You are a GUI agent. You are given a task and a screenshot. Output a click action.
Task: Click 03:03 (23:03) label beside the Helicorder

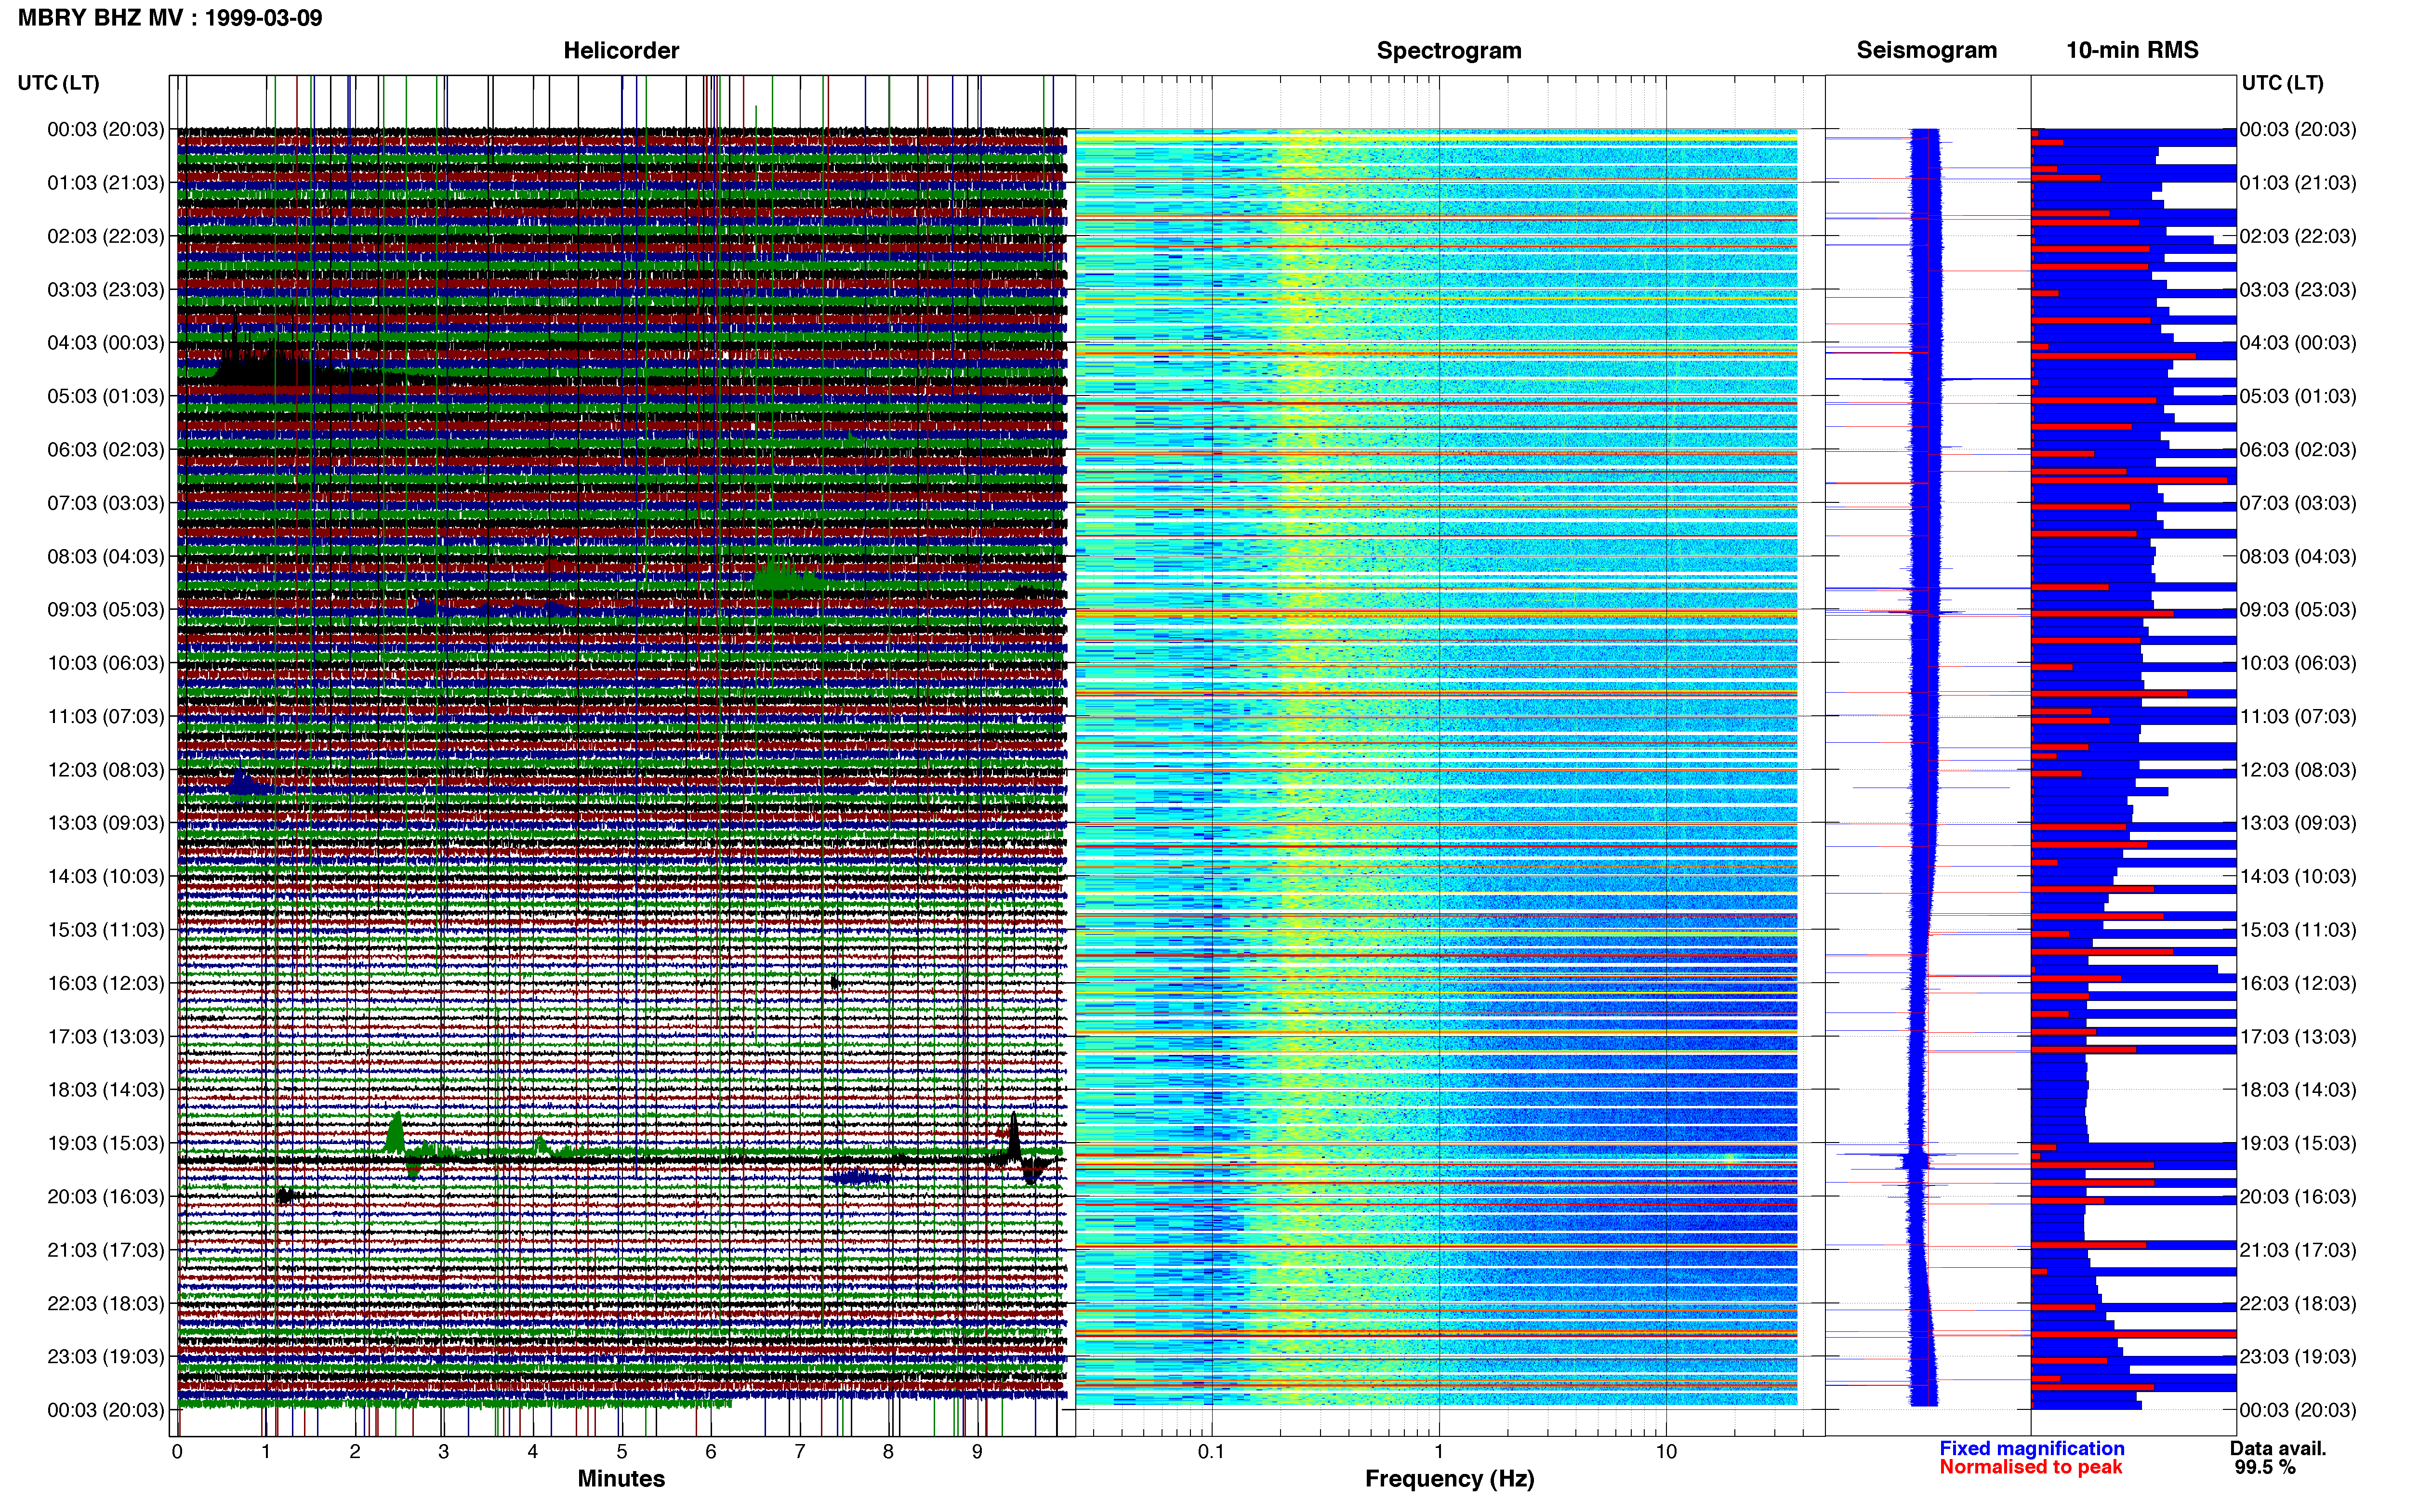(x=105, y=290)
